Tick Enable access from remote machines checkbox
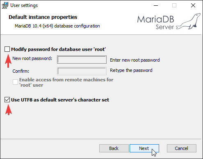 click(x=15, y=82)
